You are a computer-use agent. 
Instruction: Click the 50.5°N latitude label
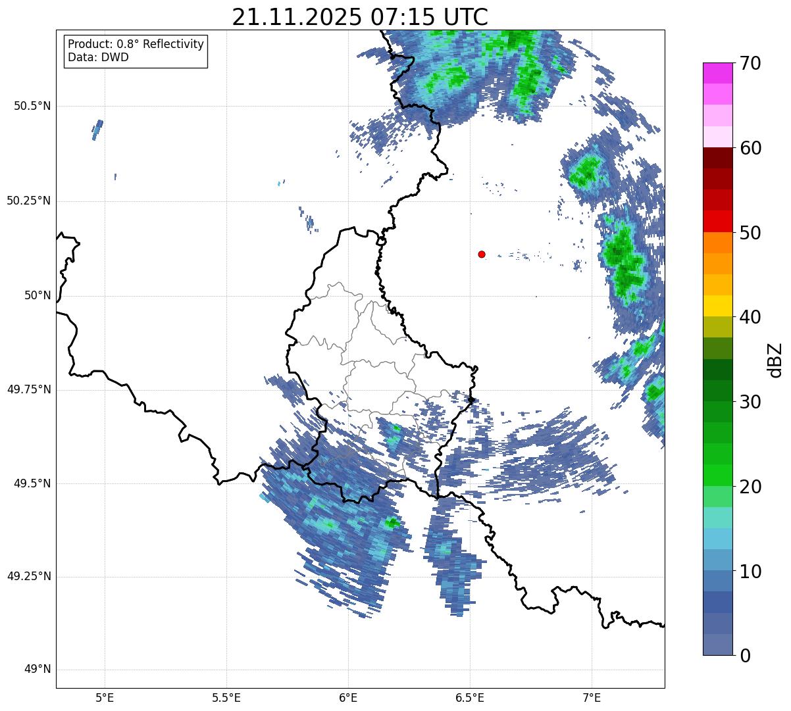pos(32,106)
